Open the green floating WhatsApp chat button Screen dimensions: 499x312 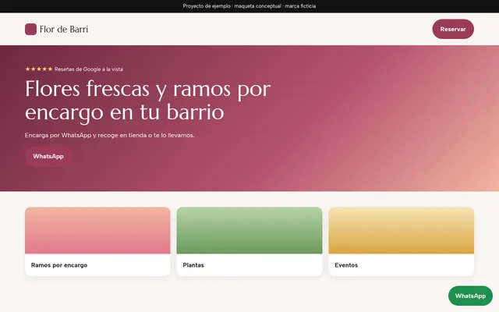[470, 296]
